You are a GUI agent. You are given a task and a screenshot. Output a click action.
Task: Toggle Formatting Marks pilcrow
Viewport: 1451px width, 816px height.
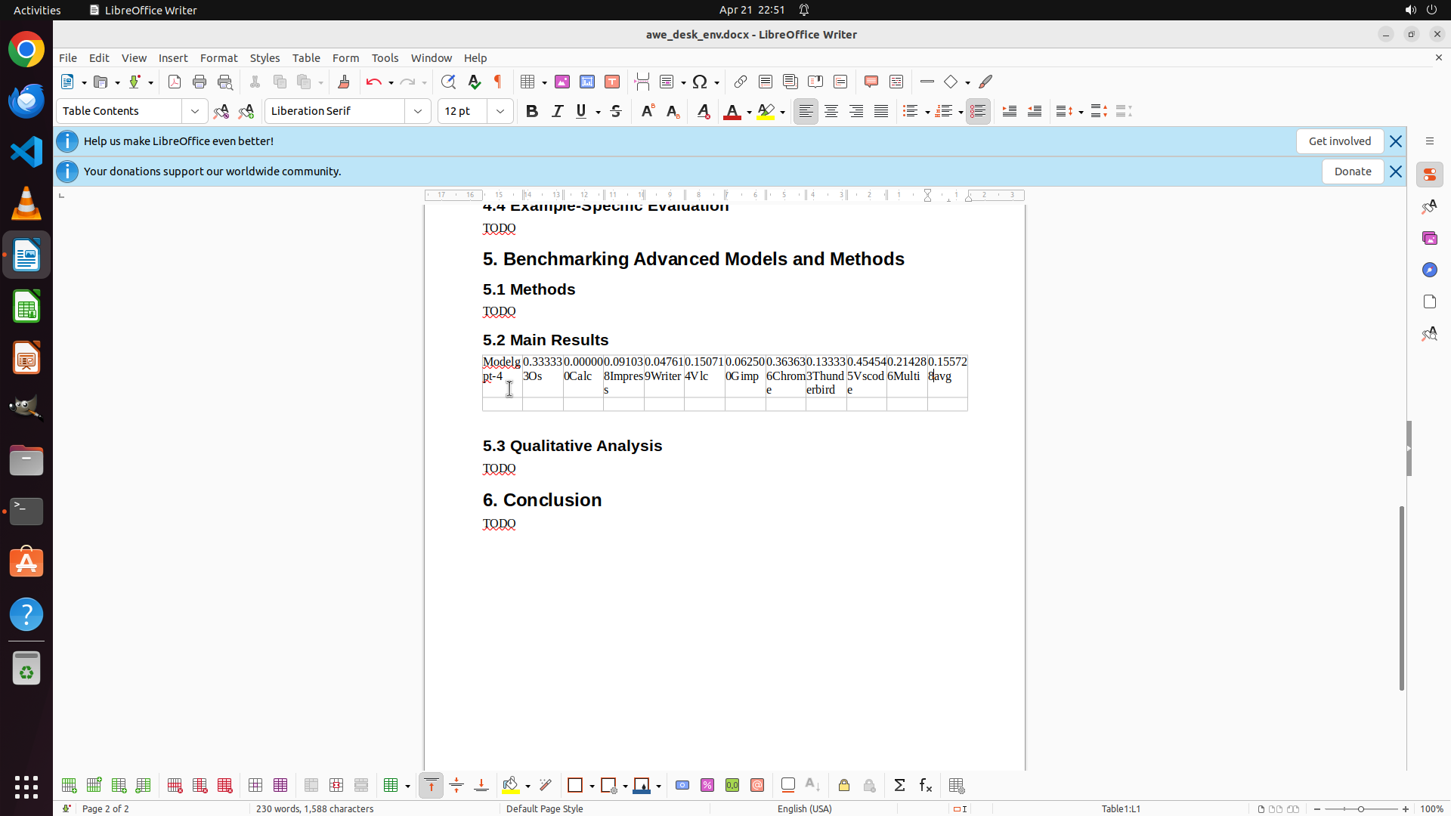click(x=498, y=82)
